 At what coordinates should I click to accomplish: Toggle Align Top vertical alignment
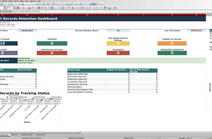coord(49,8)
